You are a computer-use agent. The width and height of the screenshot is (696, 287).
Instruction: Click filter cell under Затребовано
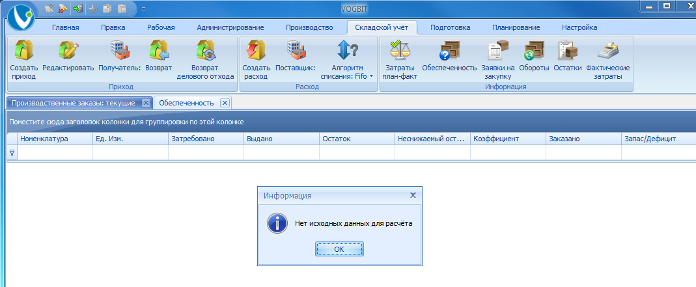[x=206, y=152]
